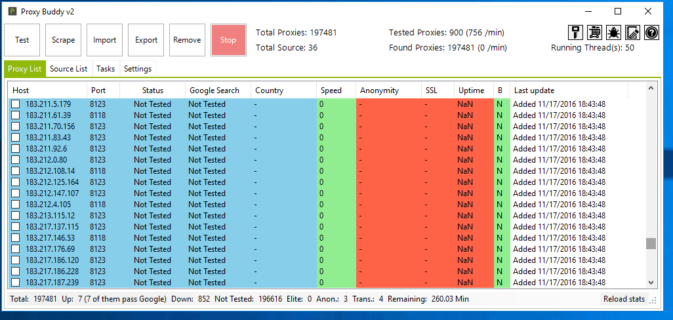Click the resize grip beside Reload stats
Viewport: 673px width, 320px height.
[x=653, y=301]
